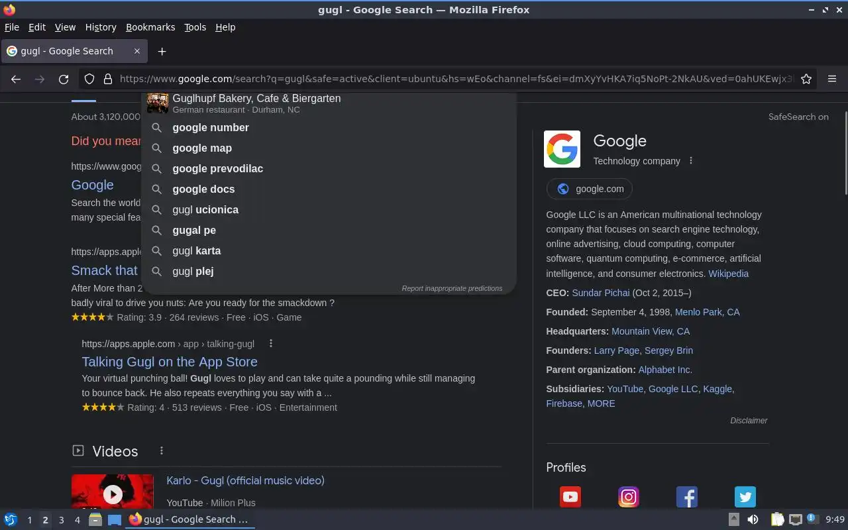This screenshot has height=530, width=848.
Task: Open Wikipedia link in knowledge panel
Action: [x=728, y=273]
